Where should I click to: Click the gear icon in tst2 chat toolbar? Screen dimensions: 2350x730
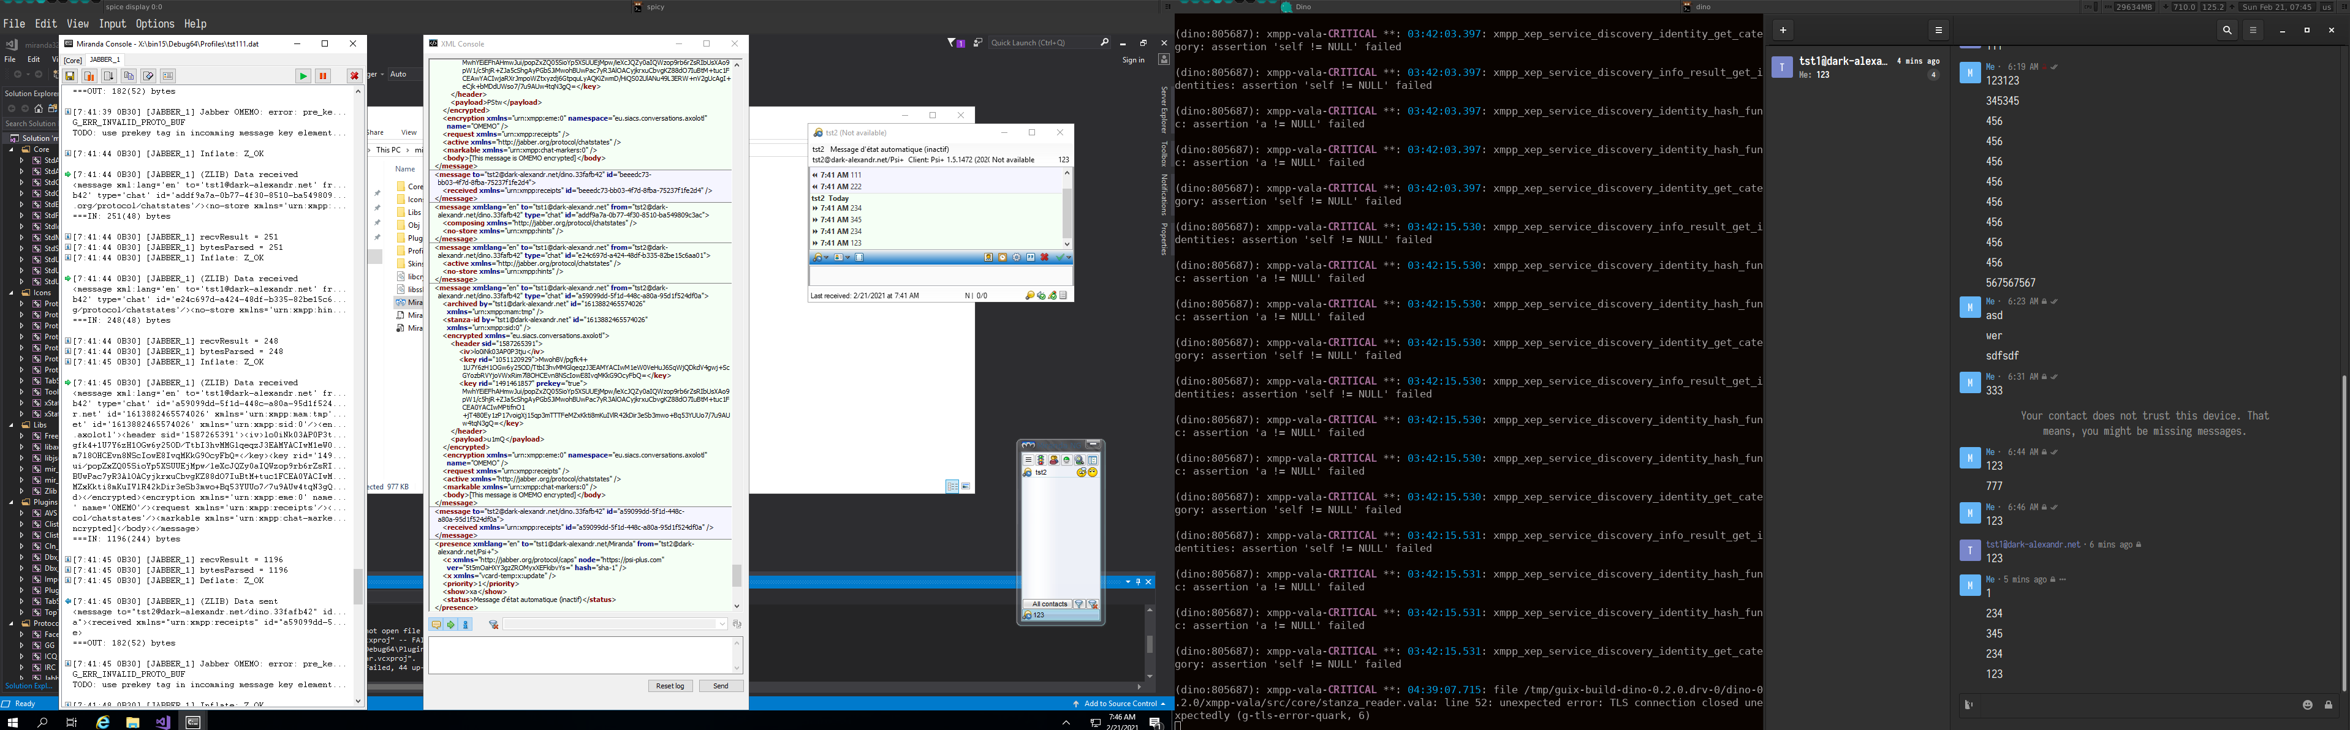pyautogui.click(x=1016, y=258)
